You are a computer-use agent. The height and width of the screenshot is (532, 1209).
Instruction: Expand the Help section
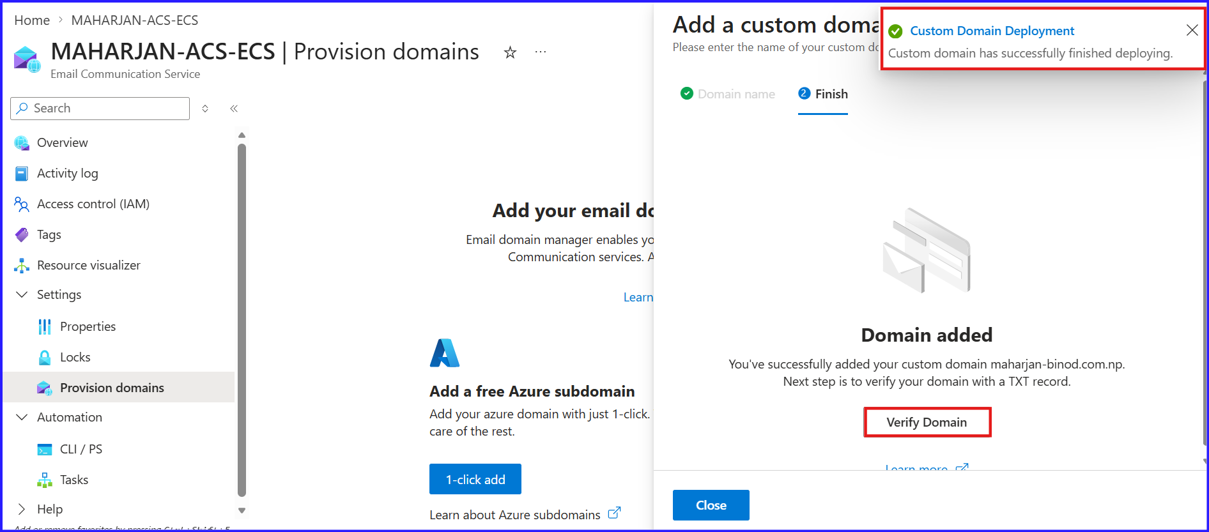click(x=22, y=509)
